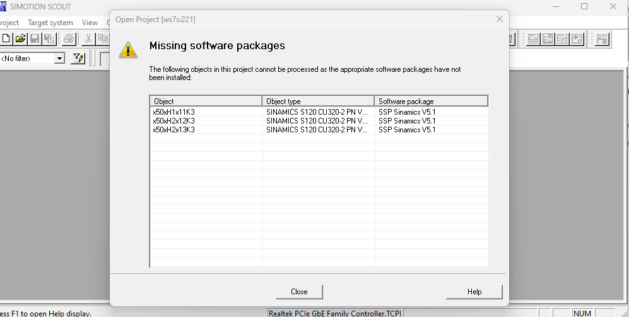Close Open Project dialog with X
The width and height of the screenshot is (629, 317).
pyautogui.click(x=500, y=19)
